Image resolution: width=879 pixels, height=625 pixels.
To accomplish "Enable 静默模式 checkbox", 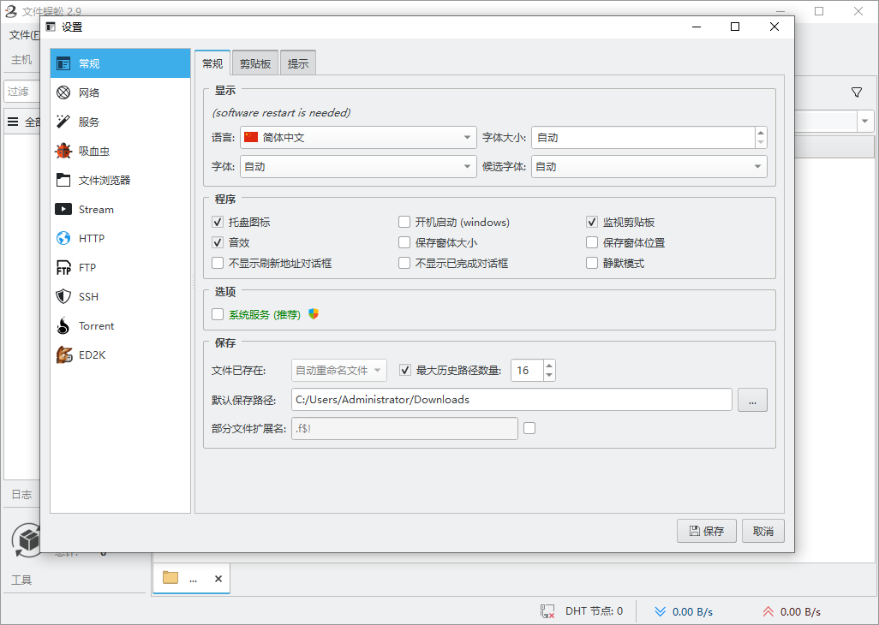I will [x=592, y=263].
